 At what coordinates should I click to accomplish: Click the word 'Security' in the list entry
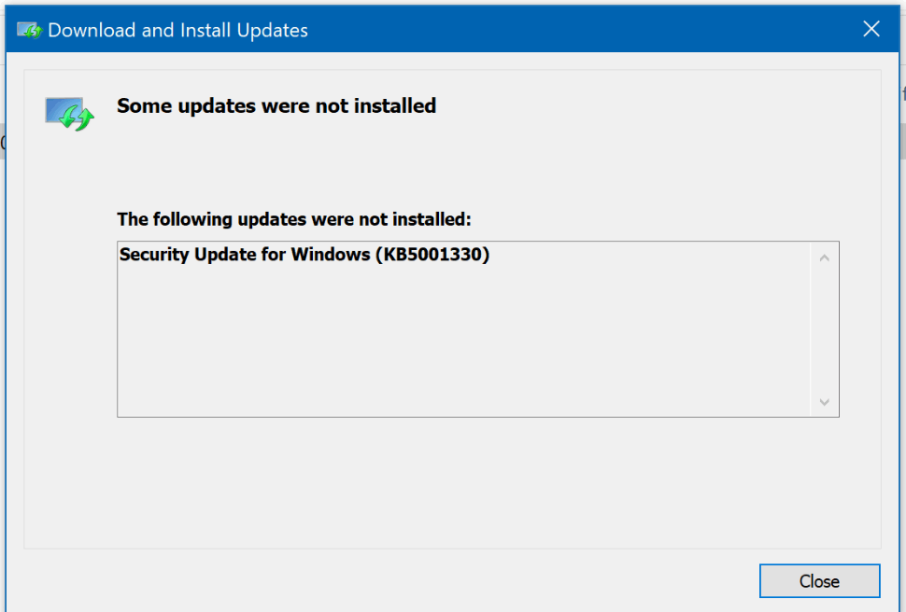pyautogui.click(x=154, y=255)
